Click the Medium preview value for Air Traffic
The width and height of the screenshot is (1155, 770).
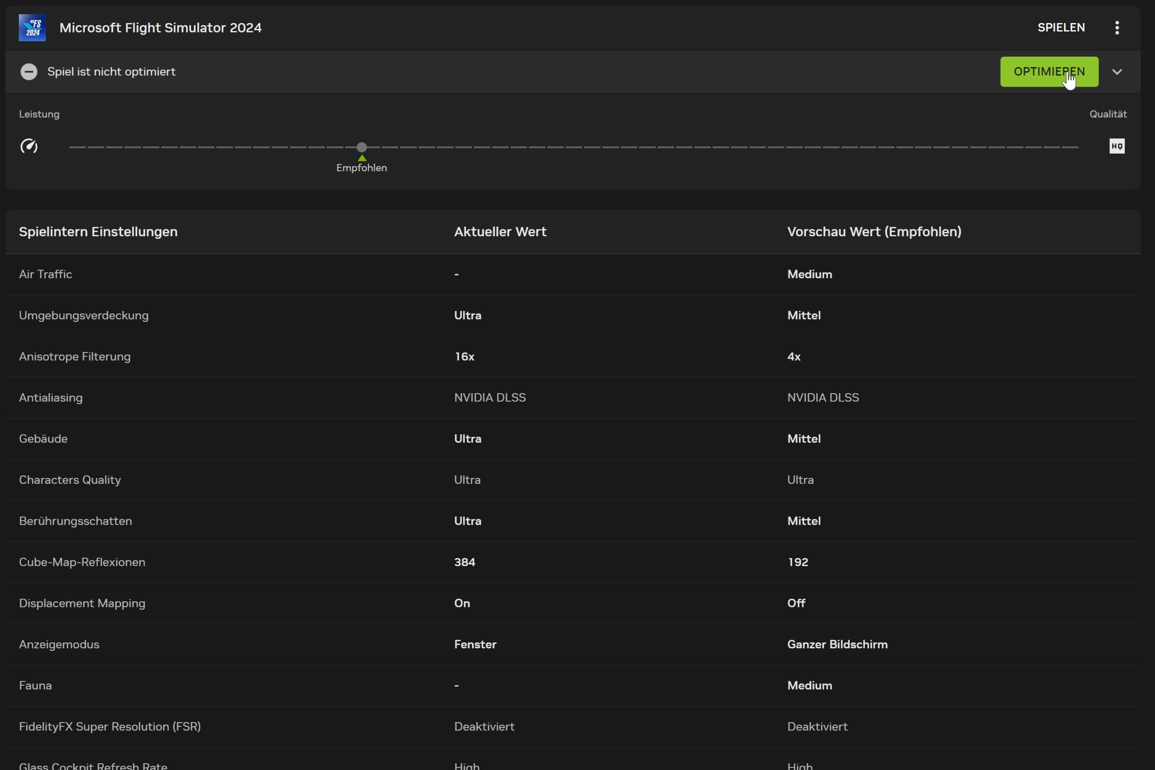[809, 274]
